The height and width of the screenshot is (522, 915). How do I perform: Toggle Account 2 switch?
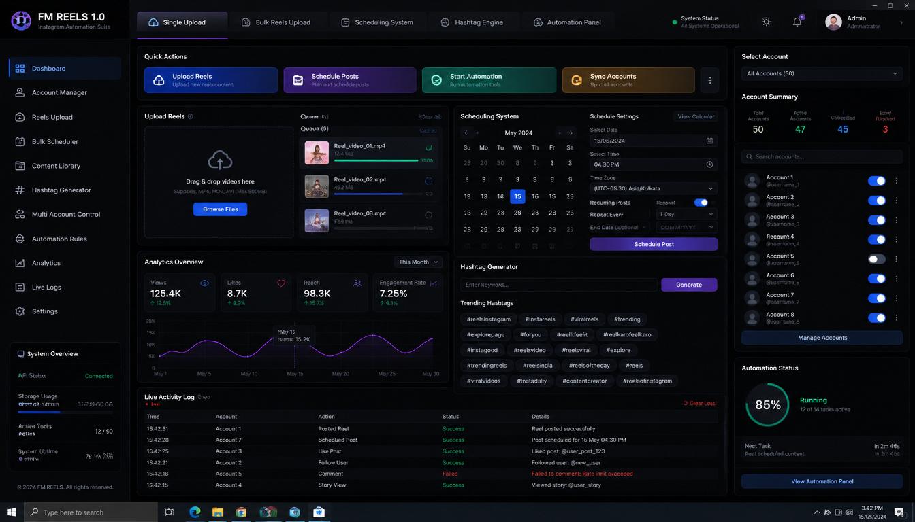pyautogui.click(x=876, y=201)
